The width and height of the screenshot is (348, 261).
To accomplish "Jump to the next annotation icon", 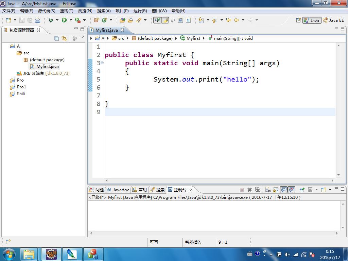I will tap(201, 20).
